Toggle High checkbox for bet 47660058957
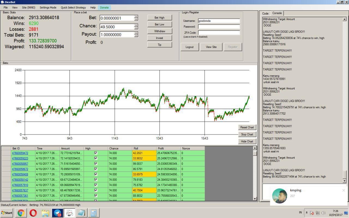349x218 pixels. 96,163
